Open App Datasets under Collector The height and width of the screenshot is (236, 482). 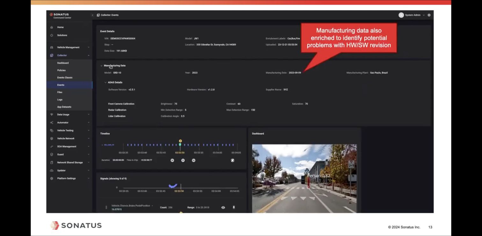point(64,107)
